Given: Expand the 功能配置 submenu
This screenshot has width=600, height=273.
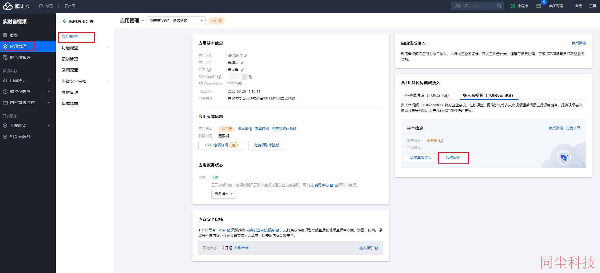Looking at the screenshot, I should (108, 48).
